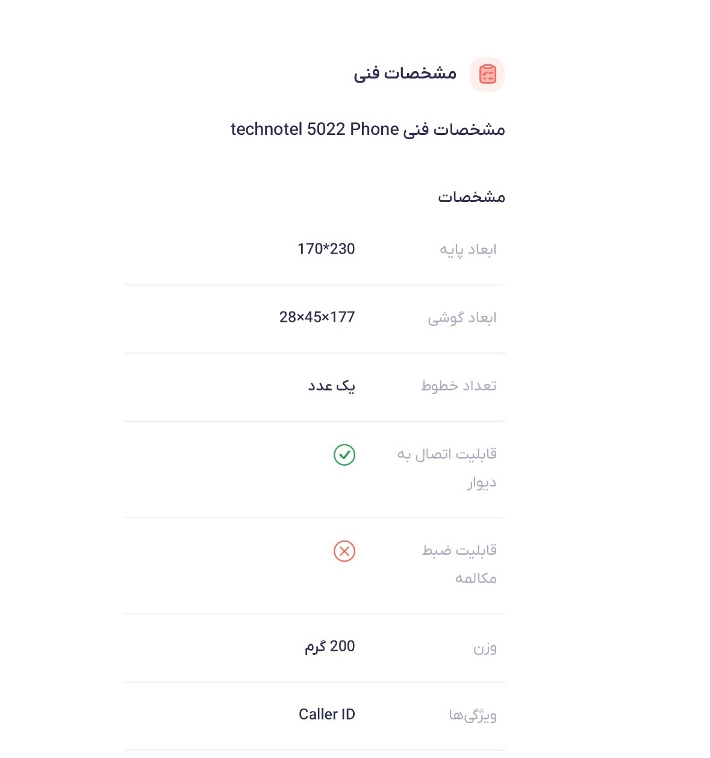The height and width of the screenshot is (758, 710).
Task: Click the مشخصات فنی section heading
Action: click(405, 74)
